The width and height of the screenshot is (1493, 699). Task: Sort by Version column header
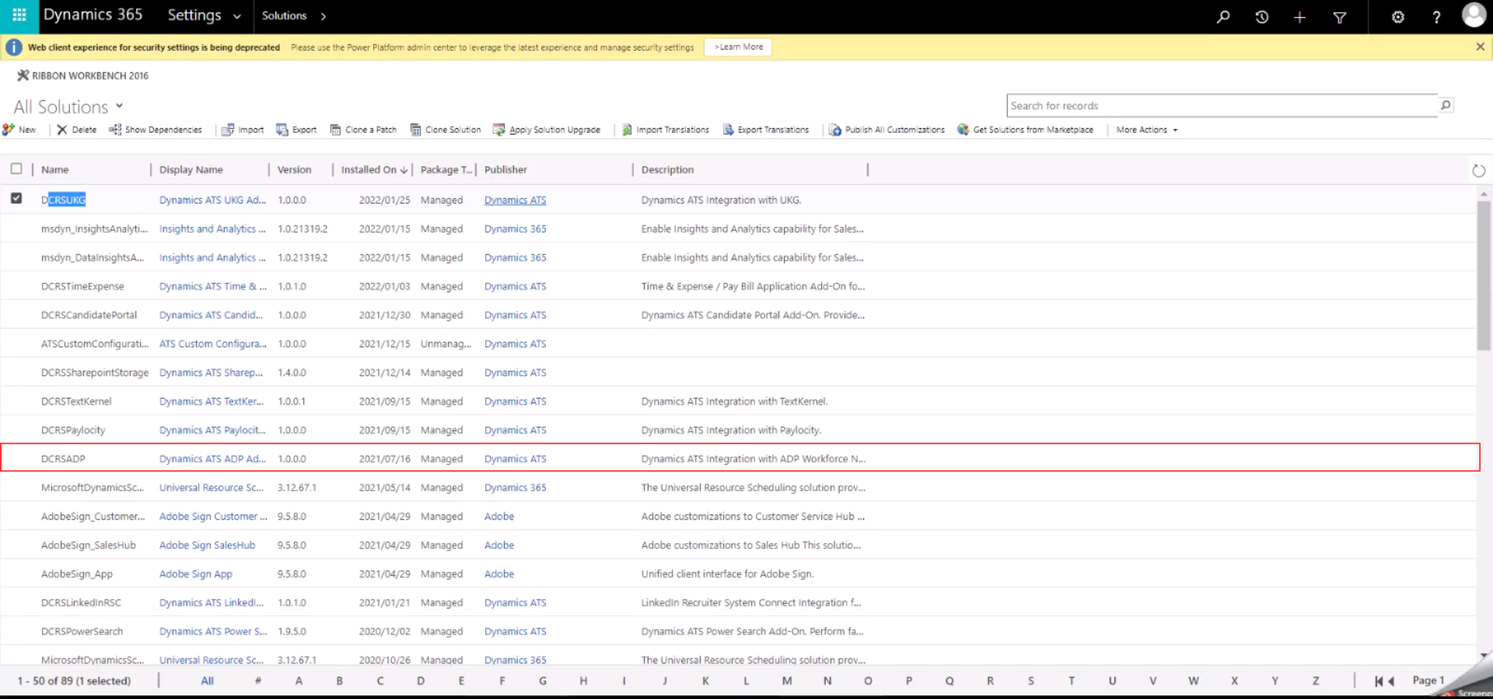click(294, 170)
